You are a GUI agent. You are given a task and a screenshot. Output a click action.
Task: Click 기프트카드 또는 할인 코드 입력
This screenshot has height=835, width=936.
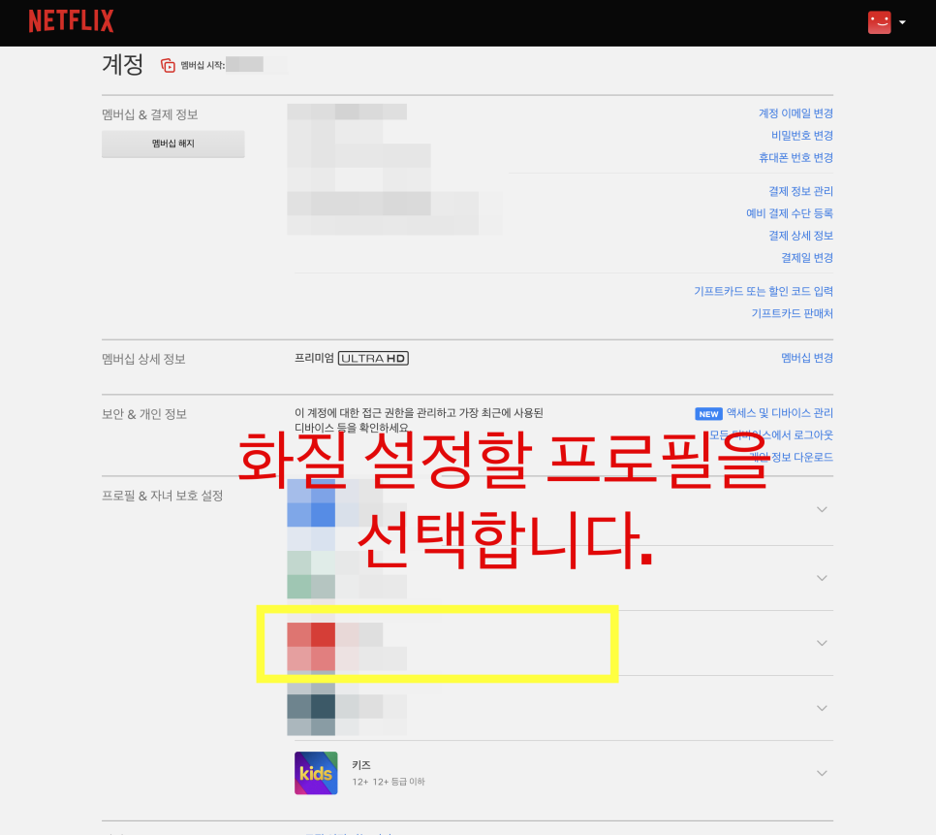764,291
